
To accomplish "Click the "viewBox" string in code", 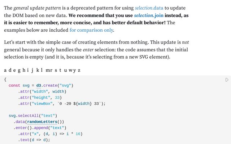I will pyautogui.click(x=42, y=104).
